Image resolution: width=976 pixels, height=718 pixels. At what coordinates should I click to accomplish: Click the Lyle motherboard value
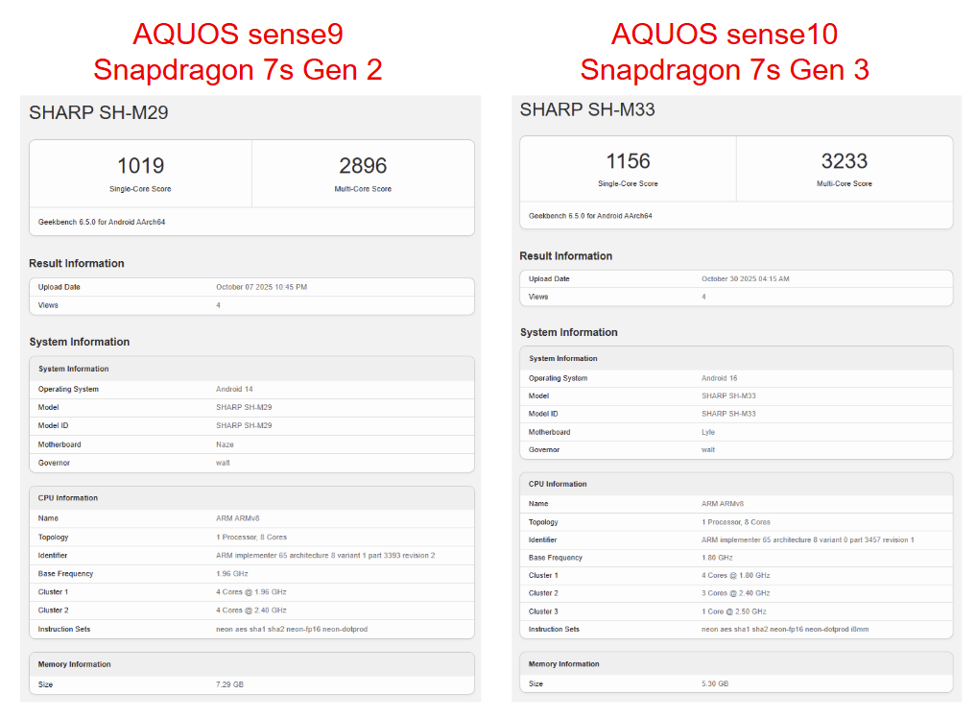pos(710,432)
